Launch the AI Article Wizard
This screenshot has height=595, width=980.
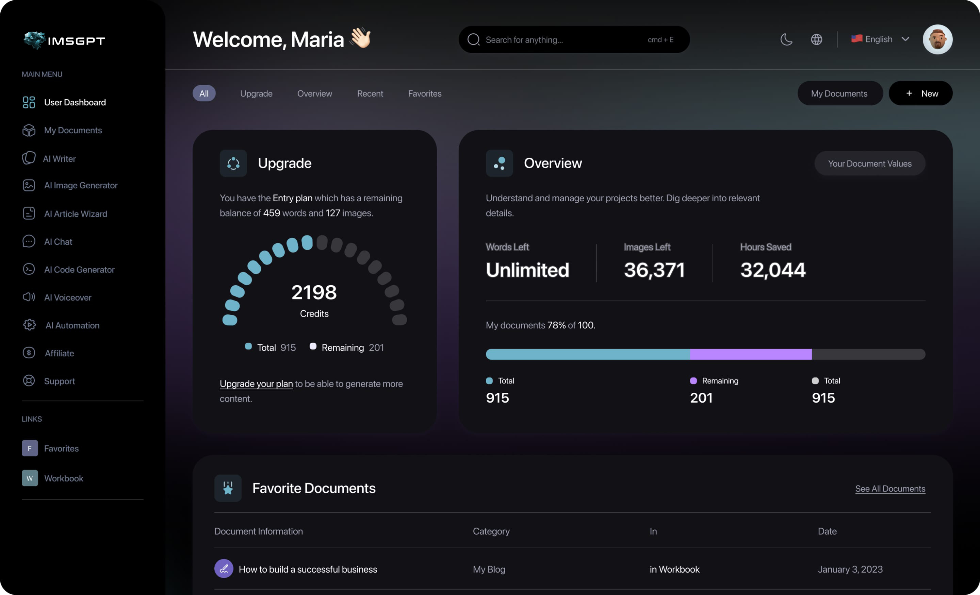(x=76, y=214)
